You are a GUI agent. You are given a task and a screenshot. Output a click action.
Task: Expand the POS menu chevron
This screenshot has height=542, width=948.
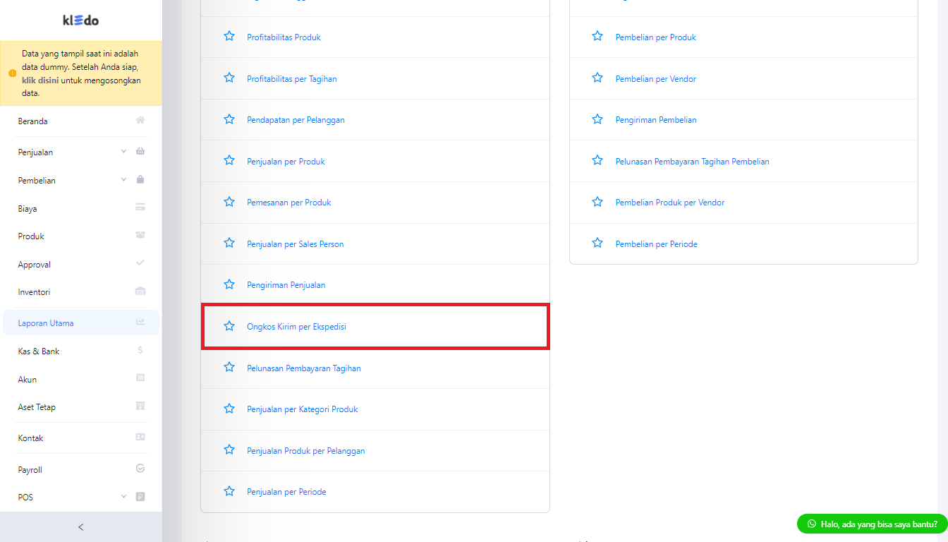tap(124, 497)
